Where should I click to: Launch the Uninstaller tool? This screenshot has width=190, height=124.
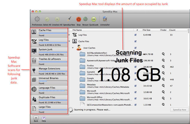click(x=105, y=19)
